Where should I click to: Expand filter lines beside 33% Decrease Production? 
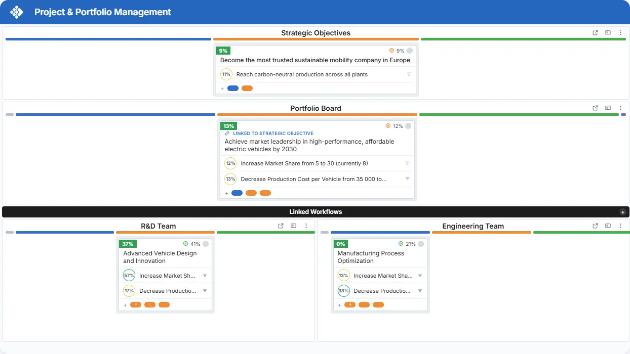tap(420, 291)
